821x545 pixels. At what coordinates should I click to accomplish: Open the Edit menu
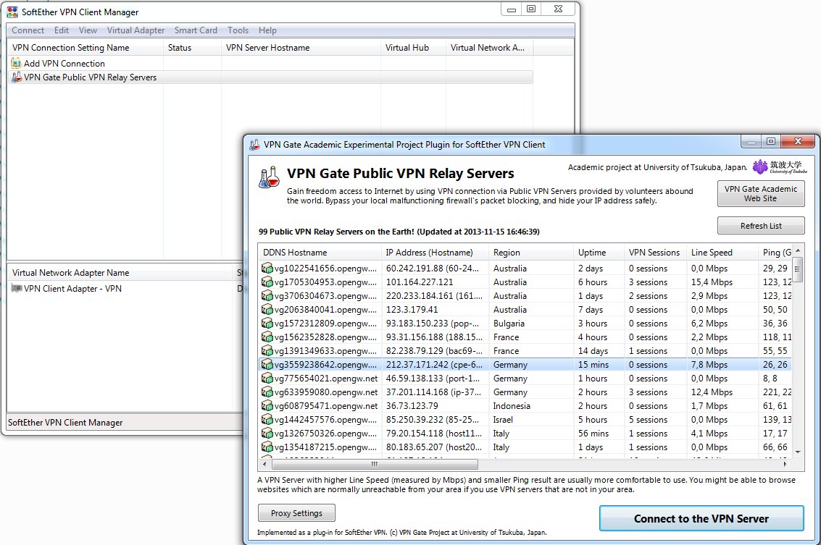(x=62, y=30)
